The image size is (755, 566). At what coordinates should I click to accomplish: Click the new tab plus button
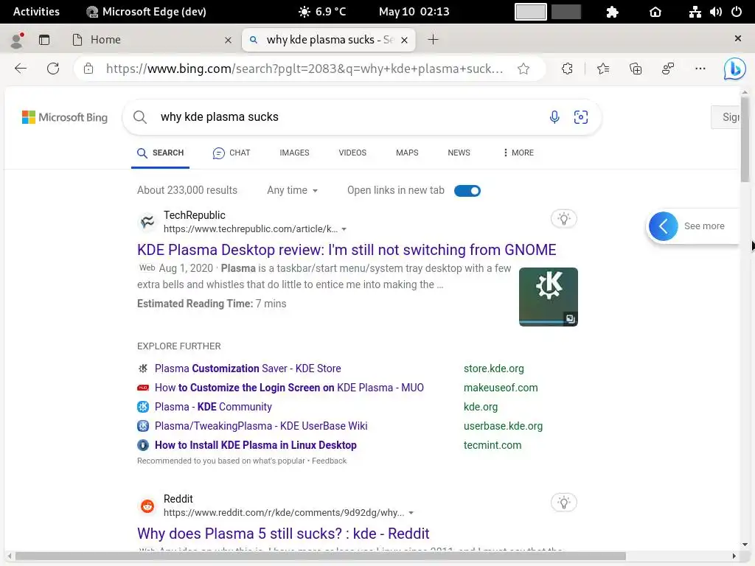(x=433, y=40)
